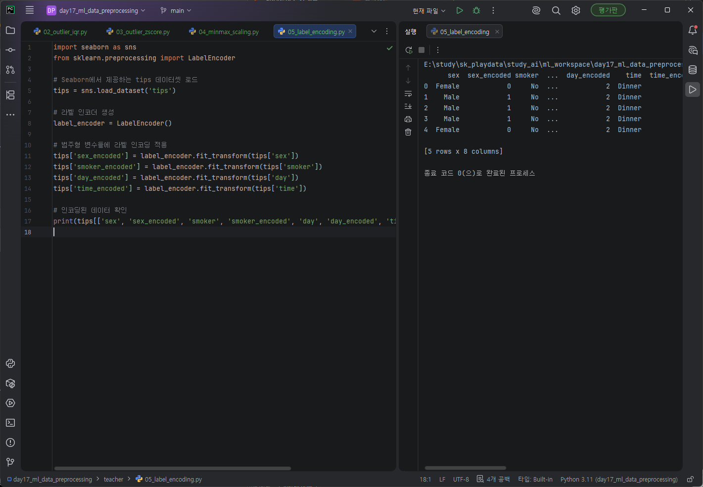The height and width of the screenshot is (487, 703).
Task: Click the editor horizontal scrollbar
Action: (x=172, y=468)
